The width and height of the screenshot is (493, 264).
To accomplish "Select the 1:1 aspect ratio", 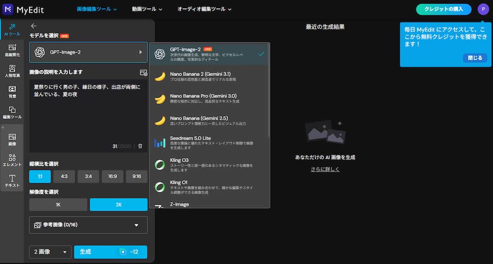I will tap(40, 177).
